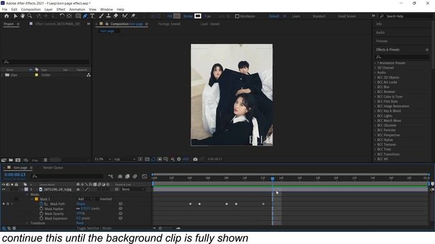Take a snapshot with camera icon

(195, 159)
